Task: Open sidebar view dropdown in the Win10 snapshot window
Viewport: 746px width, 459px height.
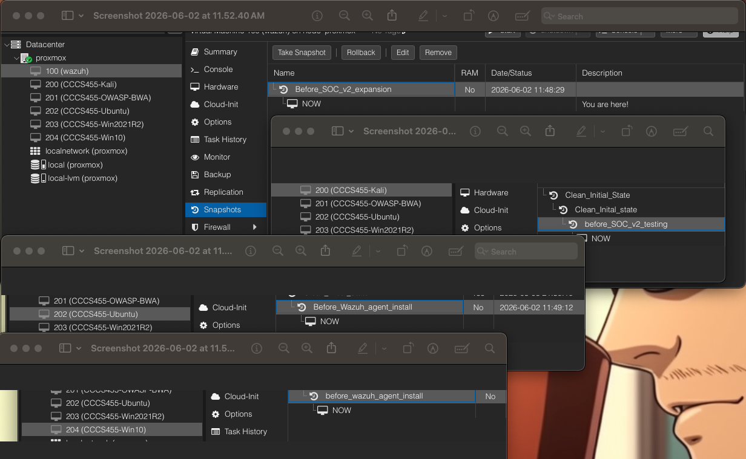Action: (79, 348)
